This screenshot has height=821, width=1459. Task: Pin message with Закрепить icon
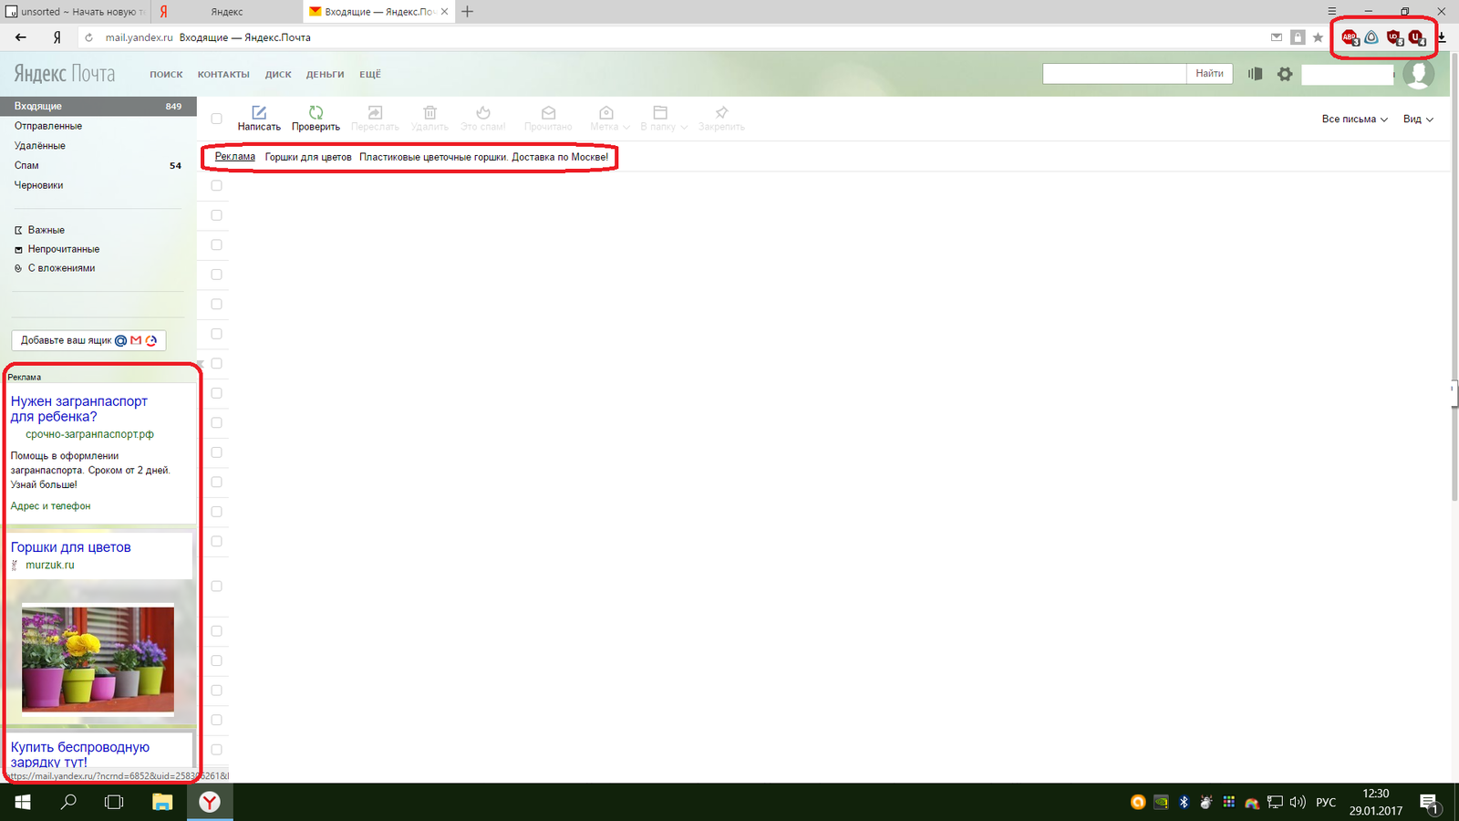721,112
